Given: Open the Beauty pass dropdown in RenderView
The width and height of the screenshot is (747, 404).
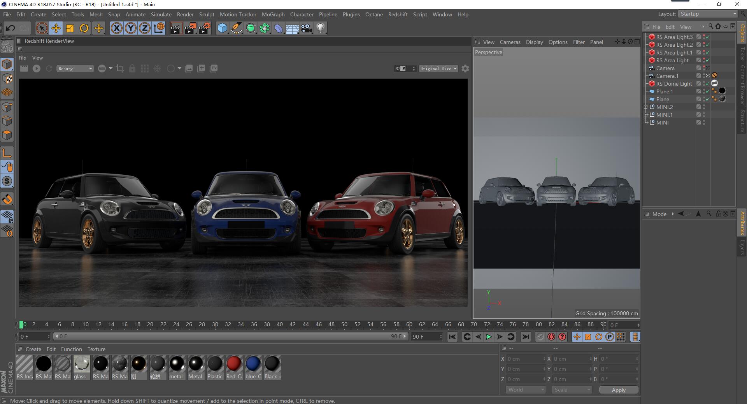Looking at the screenshot, I should 75,69.
